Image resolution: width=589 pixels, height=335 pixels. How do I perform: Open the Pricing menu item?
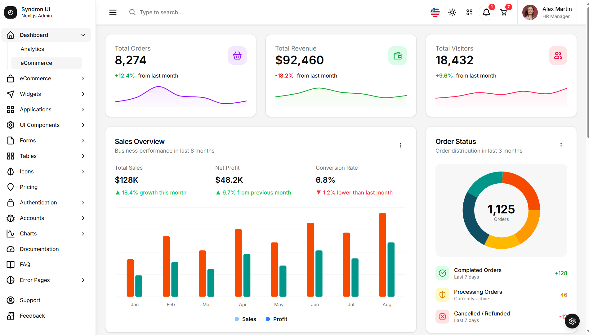46,187
